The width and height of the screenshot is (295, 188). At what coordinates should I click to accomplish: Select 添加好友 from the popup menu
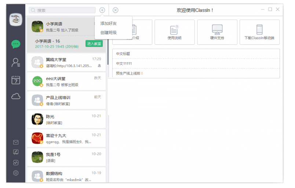(x=109, y=23)
